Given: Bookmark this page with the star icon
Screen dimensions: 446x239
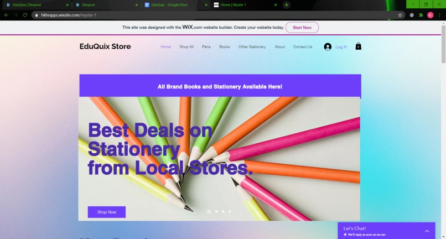Looking at the screenshot, I should point(400,15).
